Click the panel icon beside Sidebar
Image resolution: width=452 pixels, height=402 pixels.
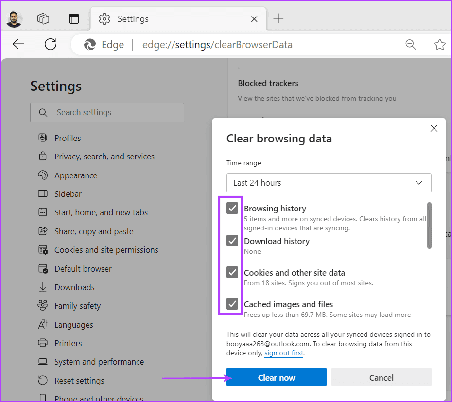pos(43,193)
